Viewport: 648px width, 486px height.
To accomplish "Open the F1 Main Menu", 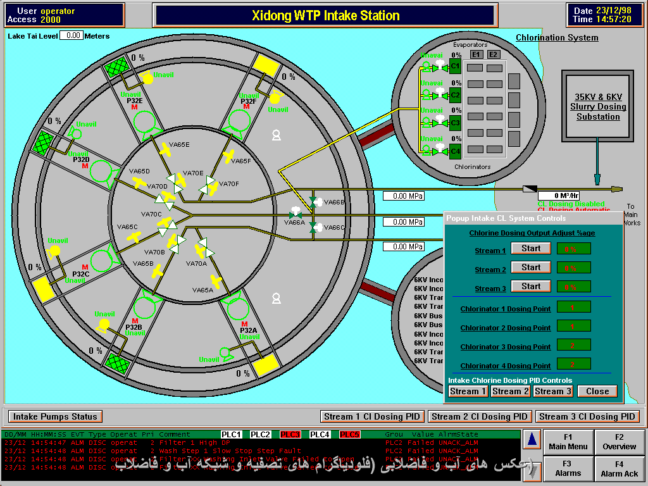I will (568, 442).
